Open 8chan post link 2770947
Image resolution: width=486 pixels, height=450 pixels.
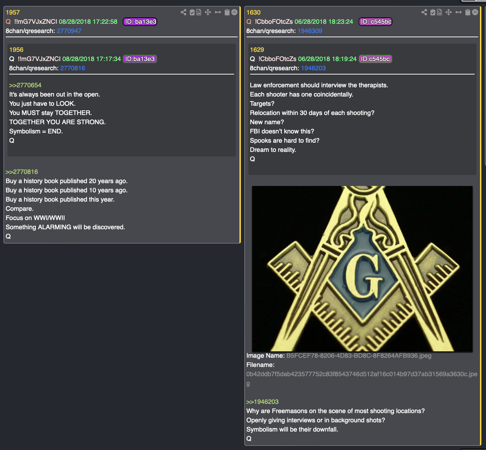click(69, 31)
